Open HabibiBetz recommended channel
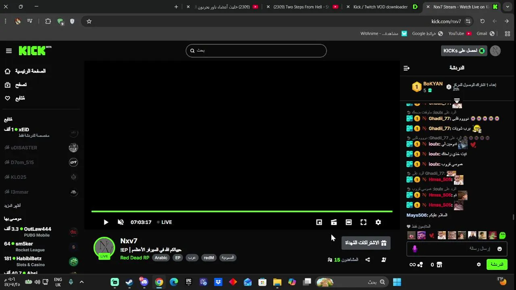Viewport: 516px width, 290px height. click(41, 261)
